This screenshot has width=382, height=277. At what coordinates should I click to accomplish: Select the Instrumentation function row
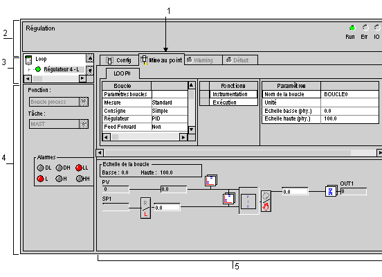tap(233, 94)
